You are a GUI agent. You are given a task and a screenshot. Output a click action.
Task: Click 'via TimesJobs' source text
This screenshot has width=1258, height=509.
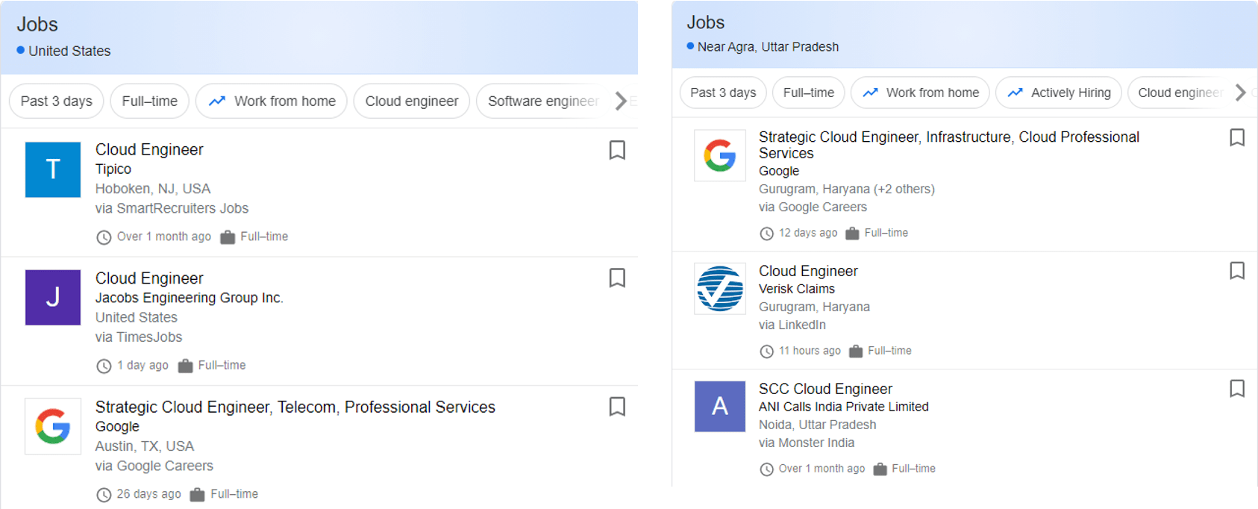[x=139, y=337]
